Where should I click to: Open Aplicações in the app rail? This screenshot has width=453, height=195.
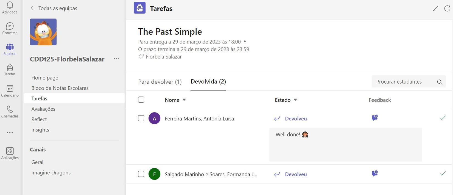10,153
